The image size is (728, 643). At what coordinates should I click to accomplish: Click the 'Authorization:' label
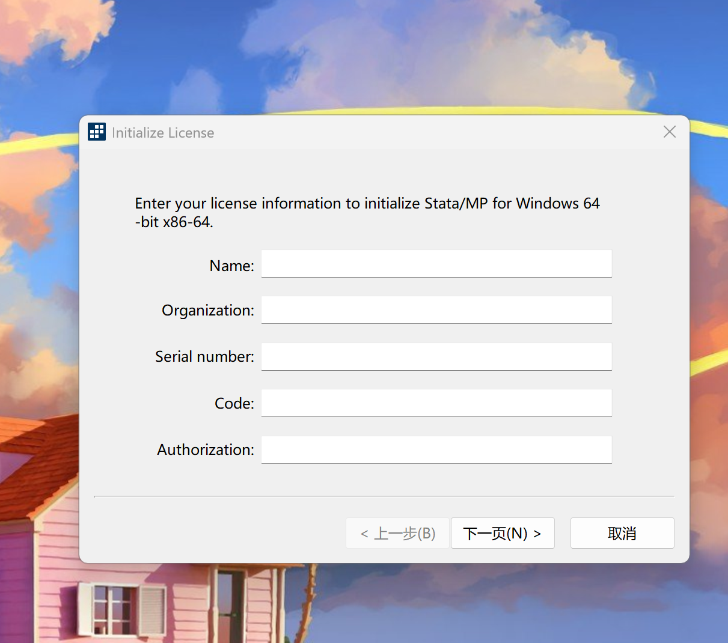pos(206,450)
